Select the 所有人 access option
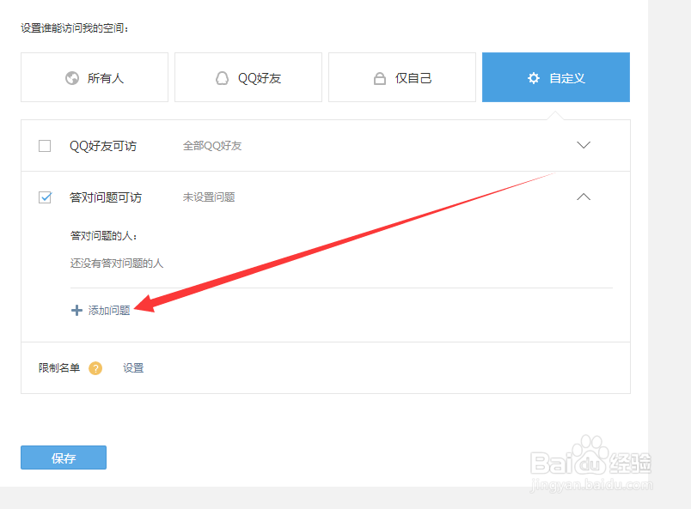Screen dimensions: 691x509 click(x=95, y=77)
